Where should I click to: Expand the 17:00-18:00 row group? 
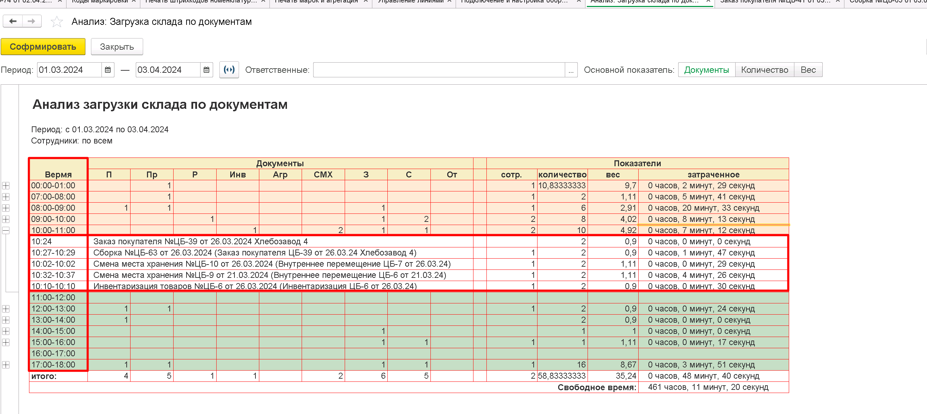6,365
